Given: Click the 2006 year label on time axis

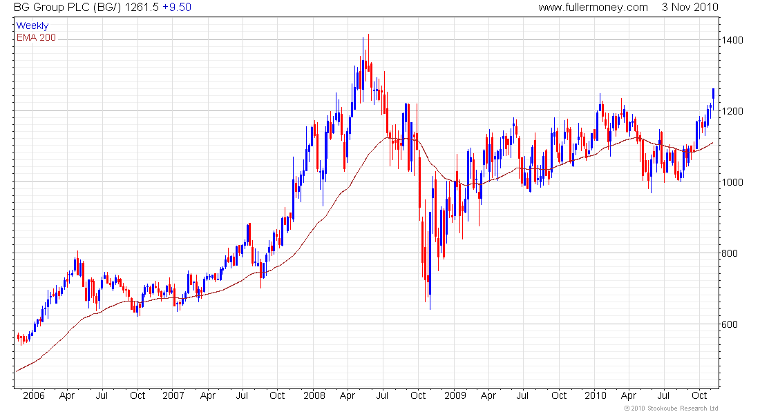Looking at the screenshot, I should pos(33,395).
